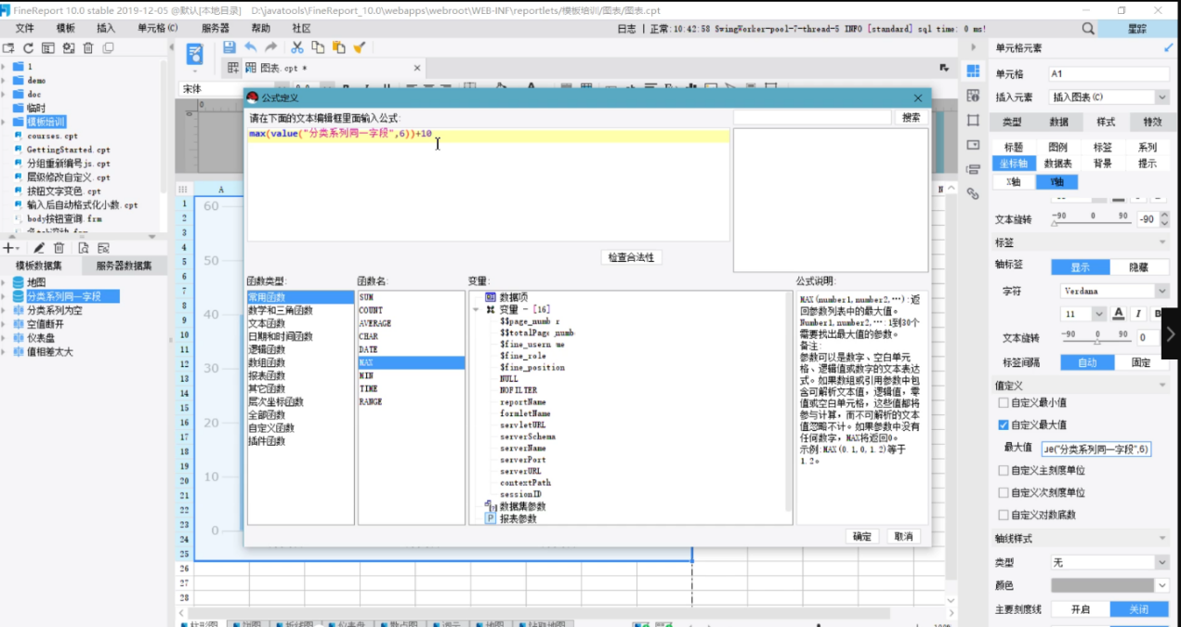Image resolution: width=1181 pixels, height=627 pixels.
Task: Open the 模板 menu
Action: tap(65, 29)
